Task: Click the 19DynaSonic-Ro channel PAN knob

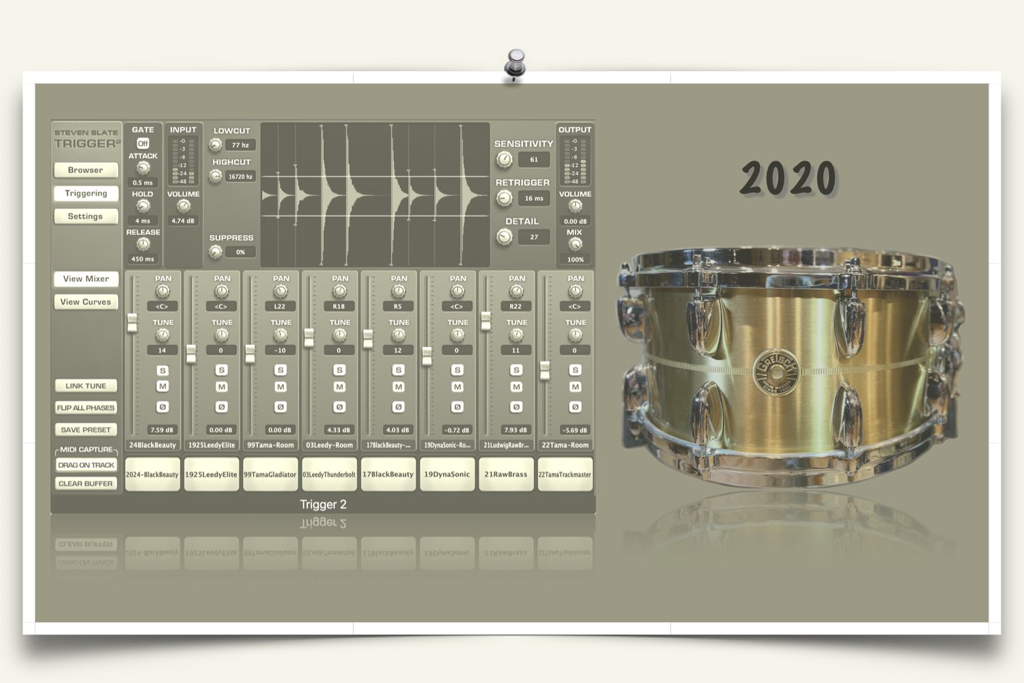Action: coord(457,292)
